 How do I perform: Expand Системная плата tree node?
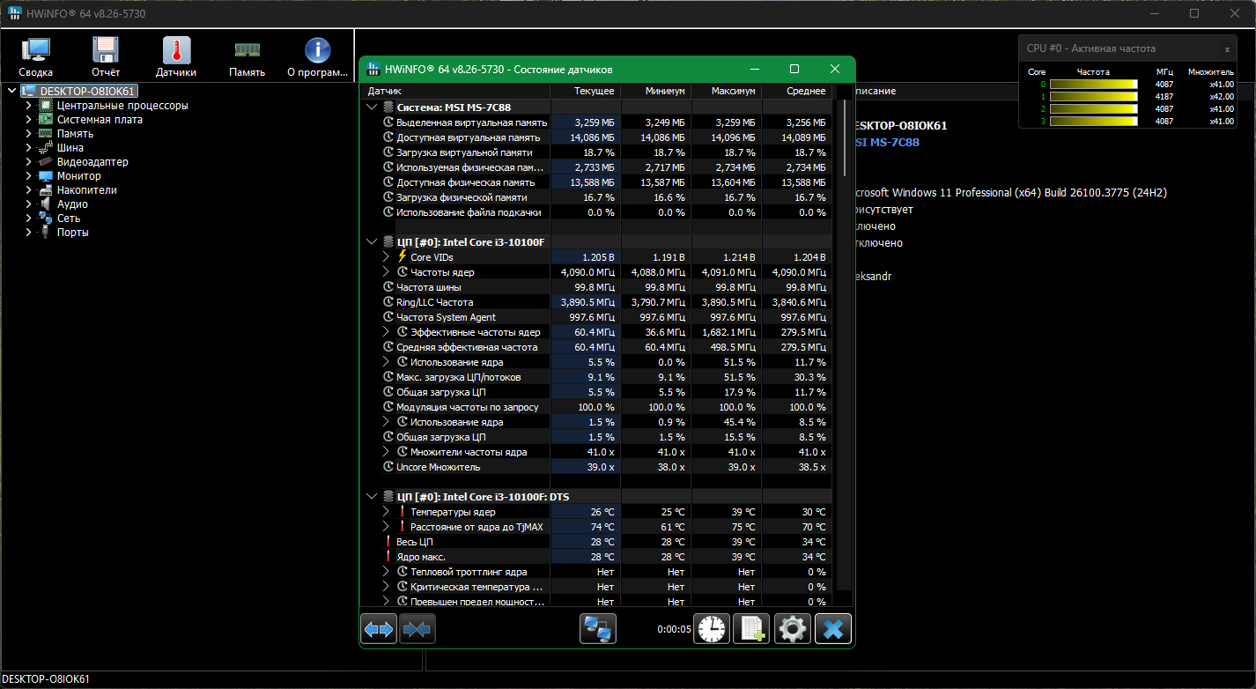28,119
